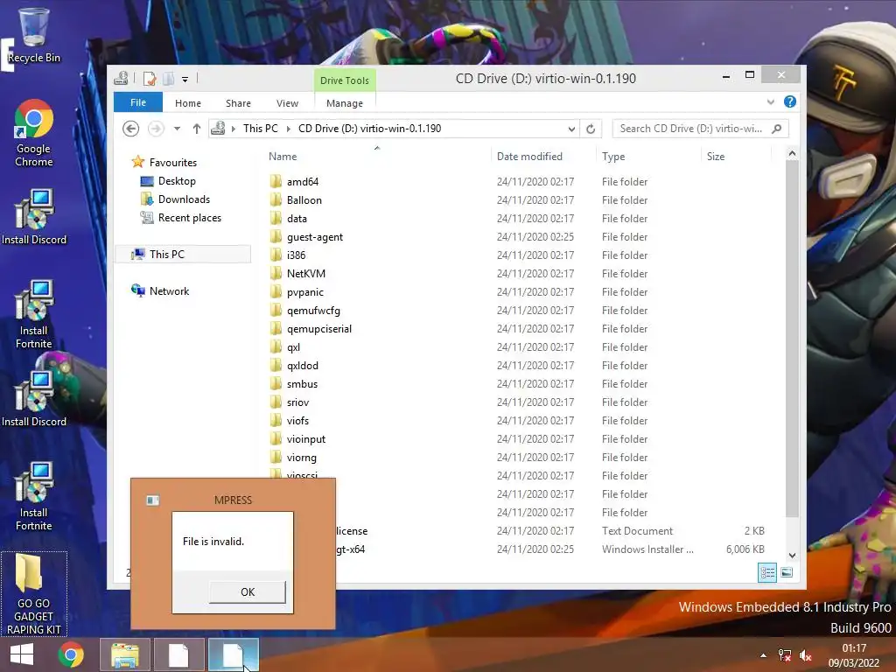
Task: Click the Properties quick access toolbar icon
Action: 150,79
